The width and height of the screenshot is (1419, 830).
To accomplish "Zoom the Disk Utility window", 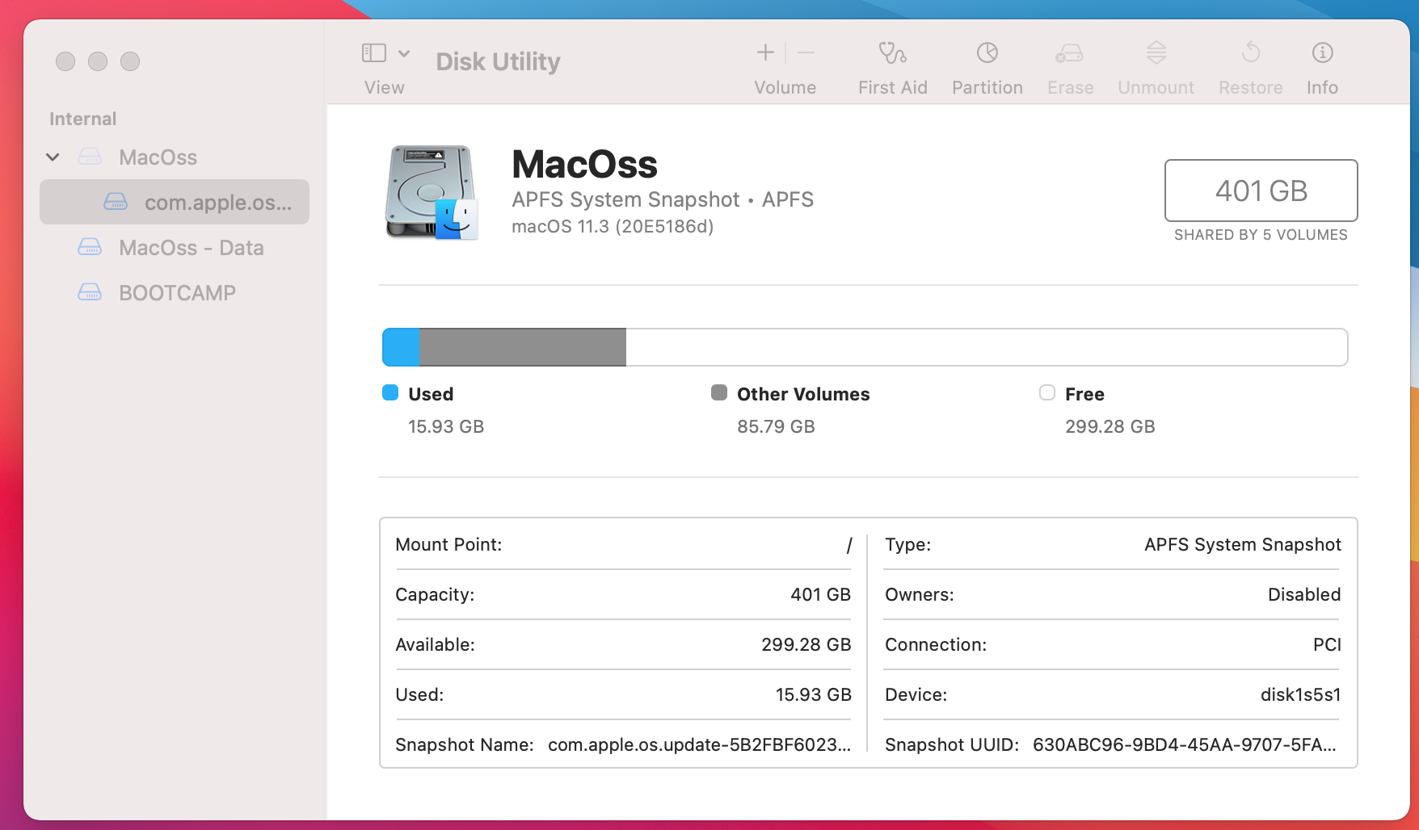I will pos(130,61).
